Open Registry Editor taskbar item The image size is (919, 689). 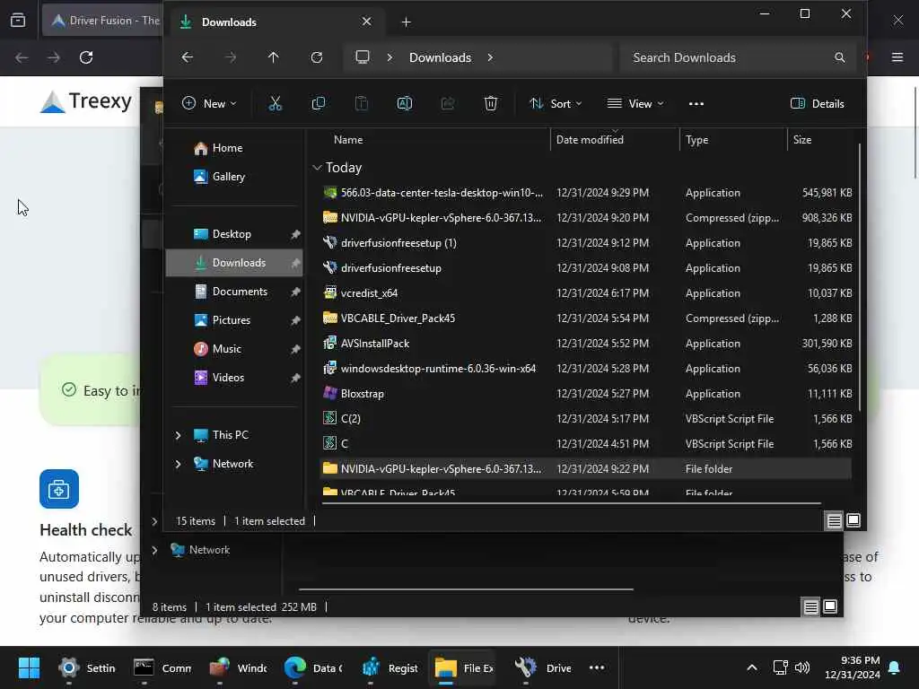(x=389, y=667)
